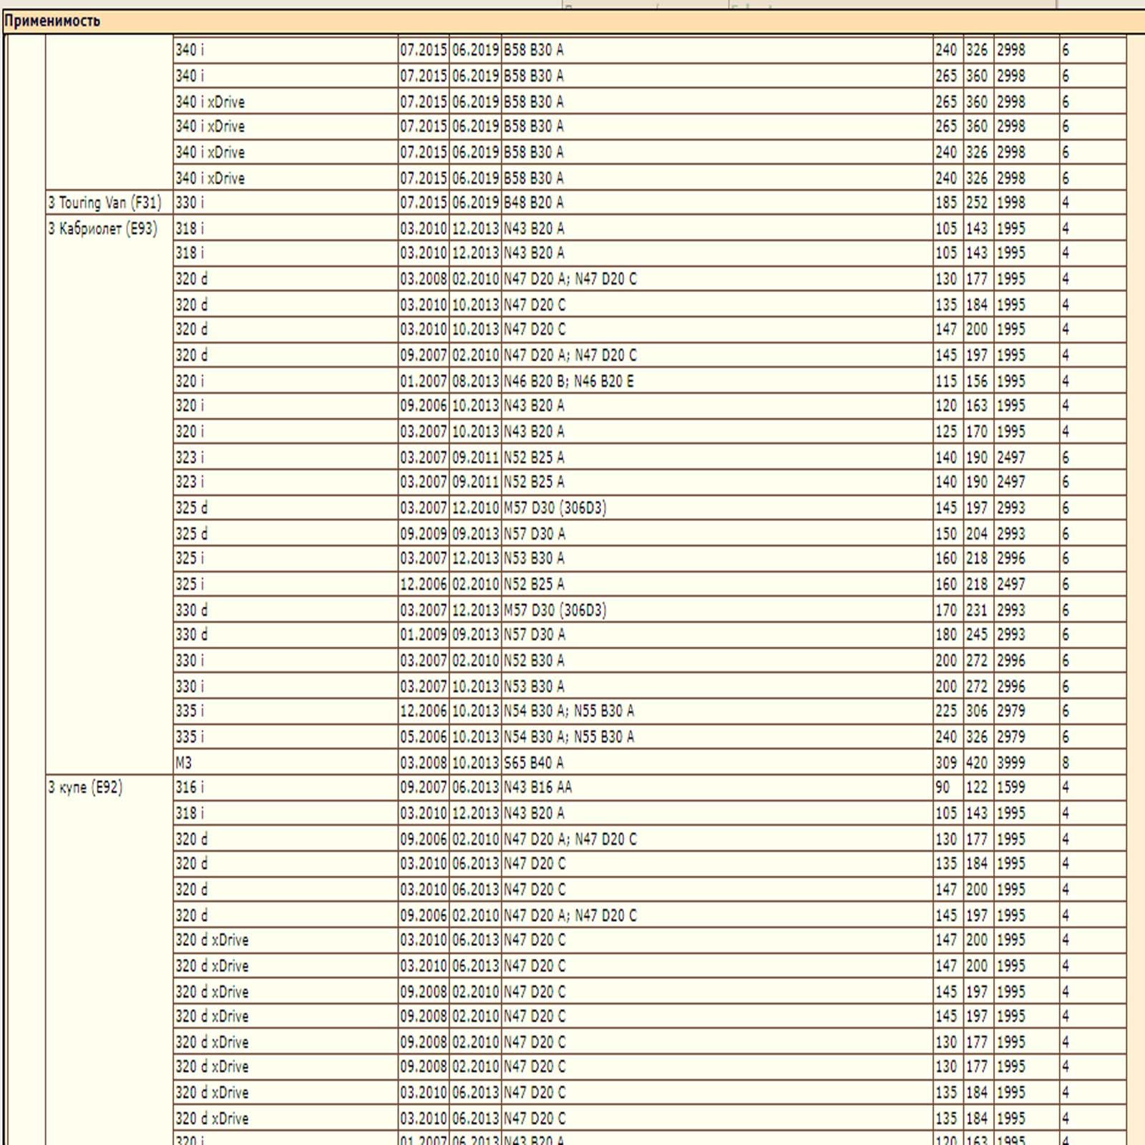Click the "309" kW value

pyautogui.click(x=946, y=763)
